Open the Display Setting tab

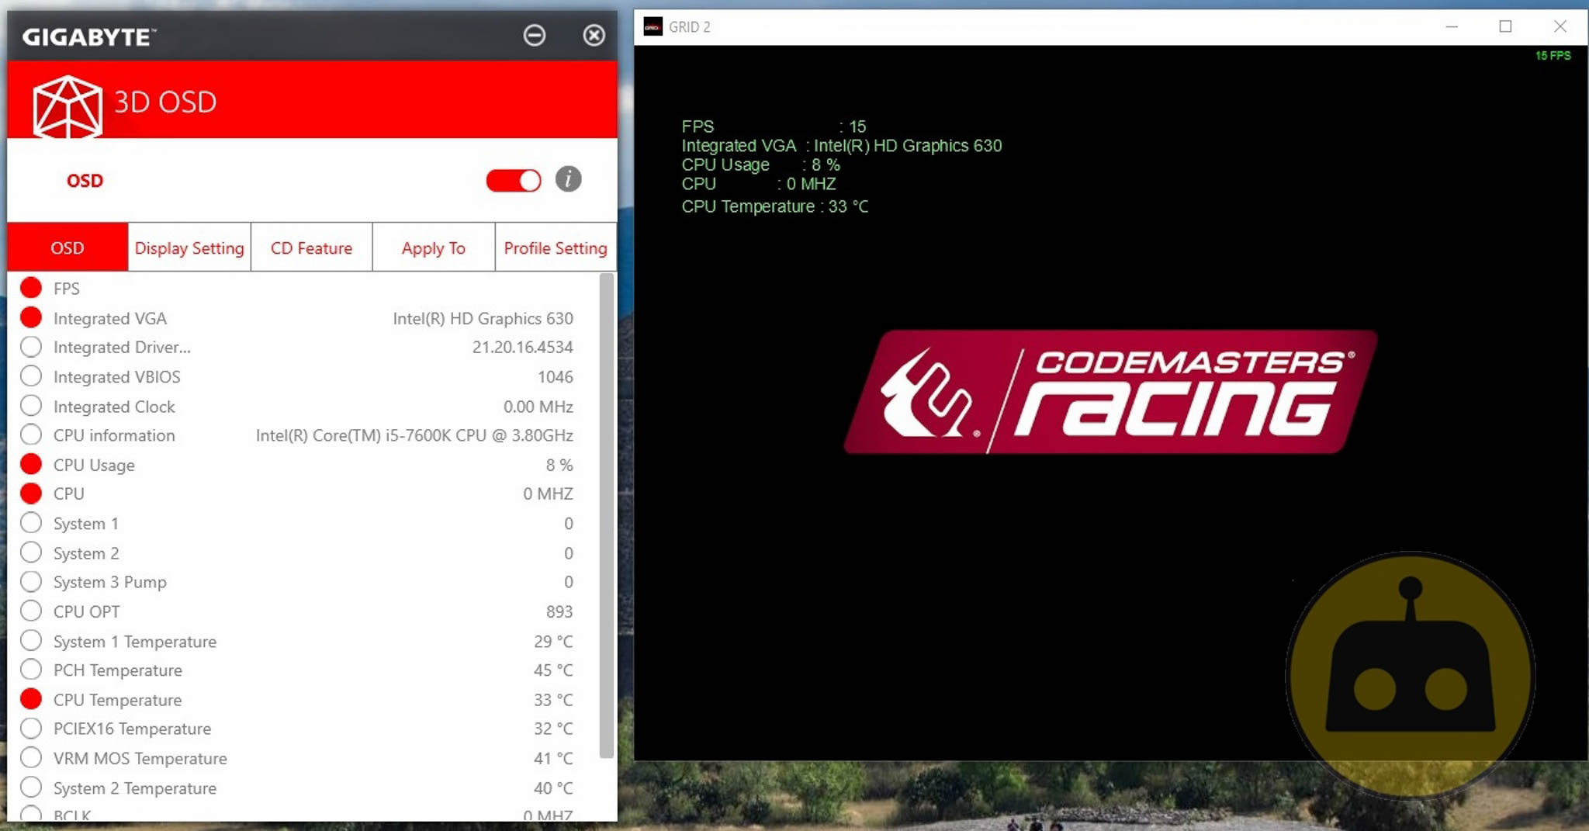coord(189,248)
